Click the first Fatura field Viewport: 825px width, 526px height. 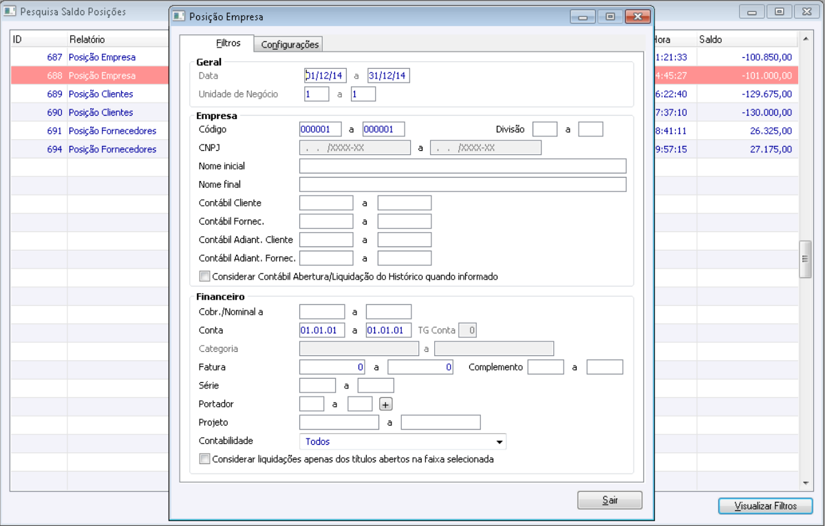tap(332, 368)
